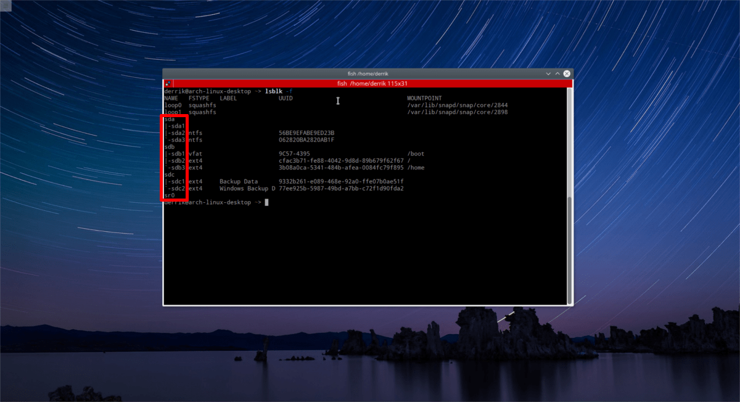Click the terminal cursor block at the prompt

tap(266, 202)
